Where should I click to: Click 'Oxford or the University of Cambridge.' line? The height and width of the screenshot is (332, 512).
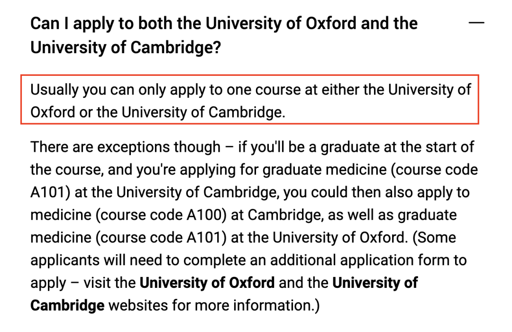pos(158,112)
